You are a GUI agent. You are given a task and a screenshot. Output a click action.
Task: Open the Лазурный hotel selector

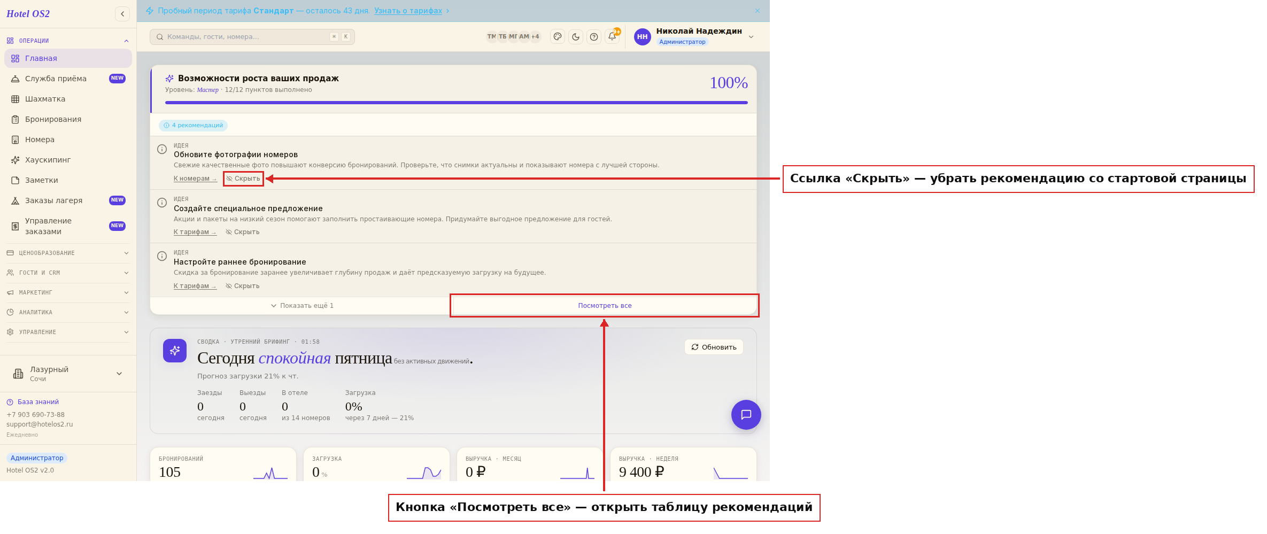[x=68, y=374]
